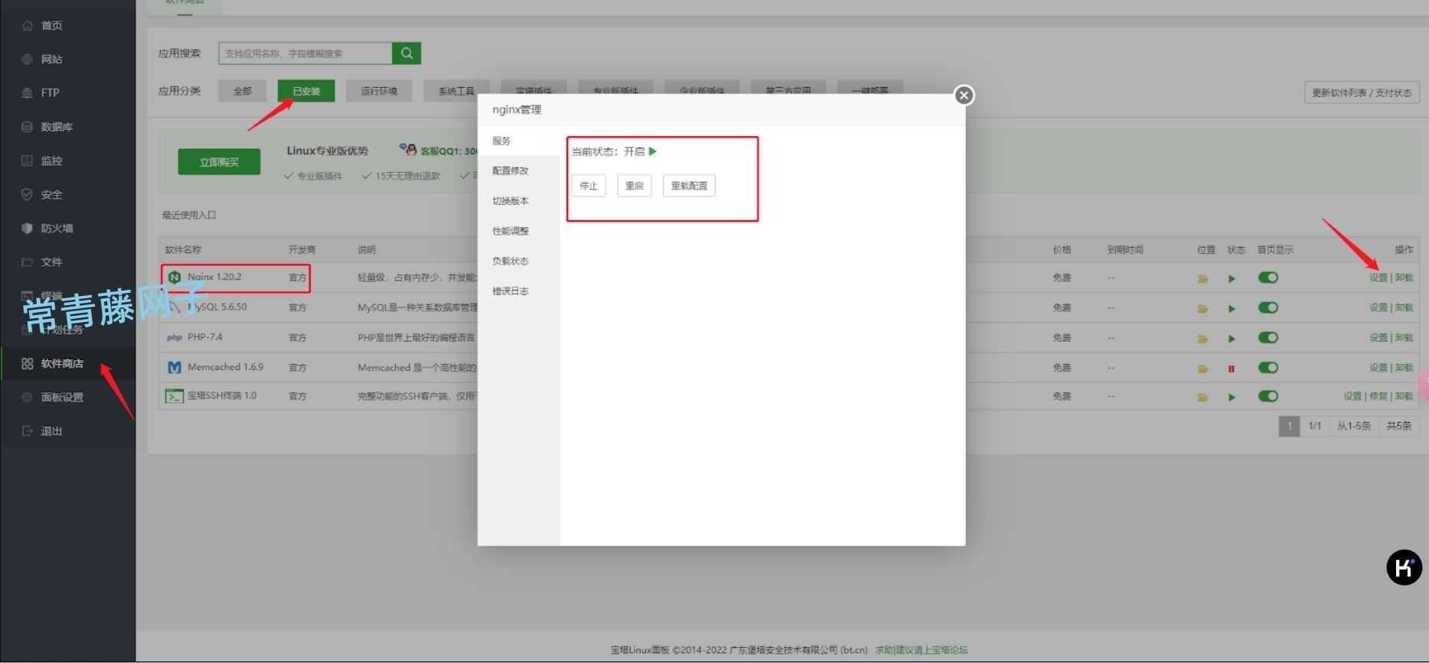The height and width of the screenshot is (663, 1429).
Task: Open the 求助|建议请上宝塔论坛 footer link
Action: pos(922,650)
